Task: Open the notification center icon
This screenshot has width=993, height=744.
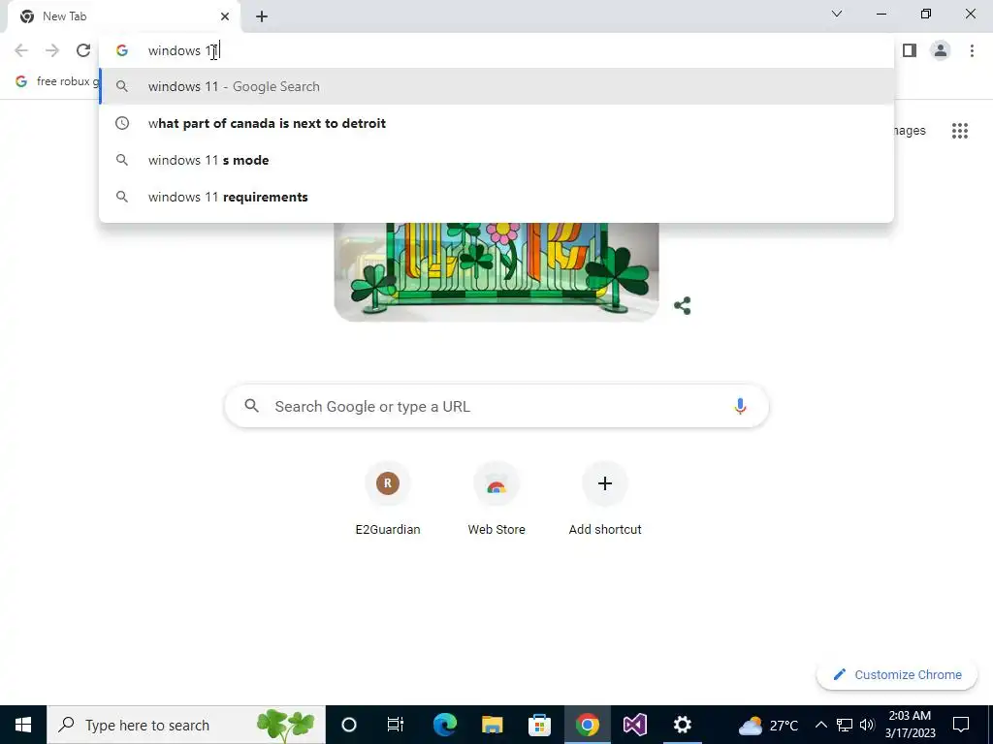Action: pyautogui.click(x=961, y=725)
